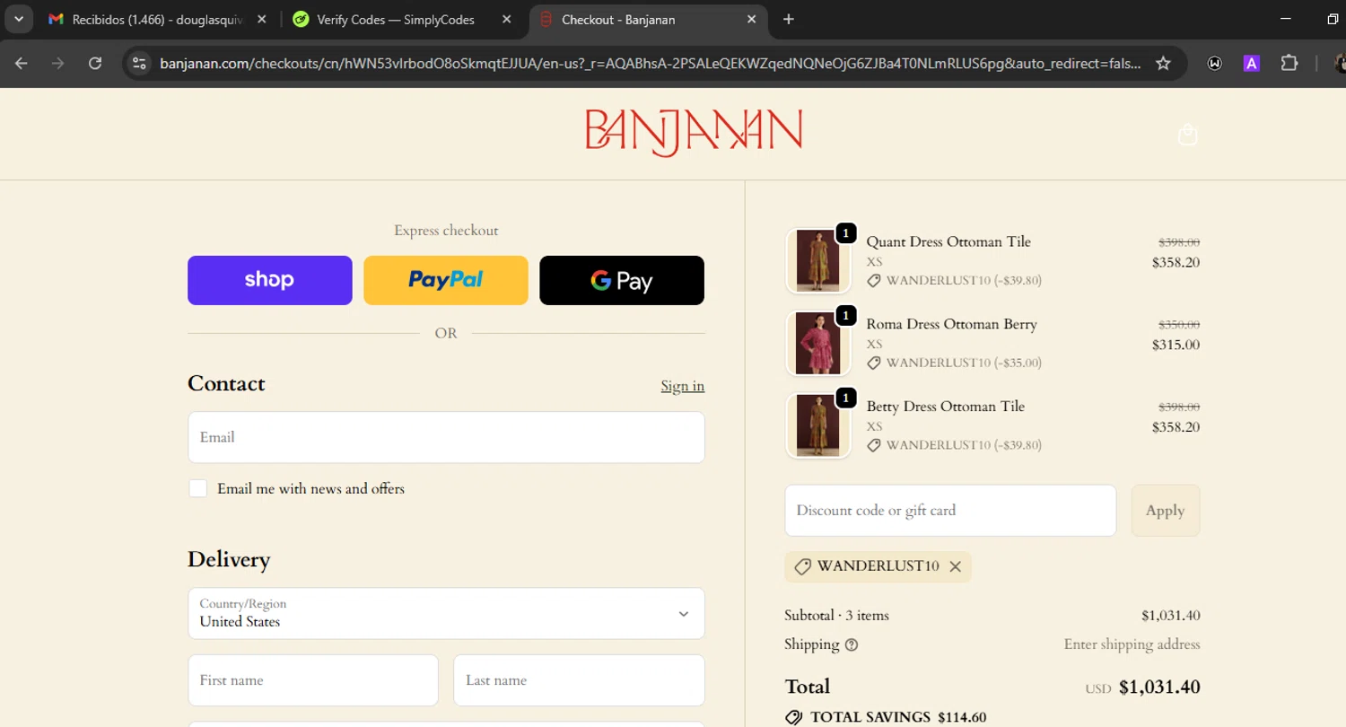Click the Betty Dress Ottoman Tile name

945,407
